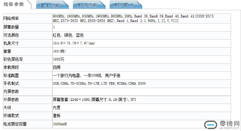Screen dimensions: 241x131
Task: Select the 终端款式 value 直板
Action: 57,115
